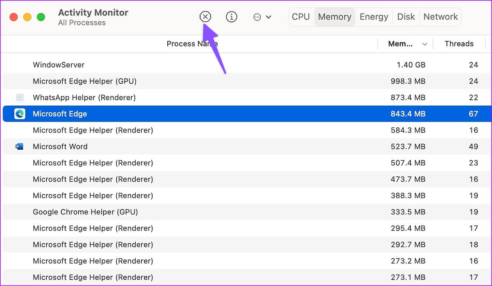Select the Memory tab
Screen dimensions: 492x286
click(335, 17)
